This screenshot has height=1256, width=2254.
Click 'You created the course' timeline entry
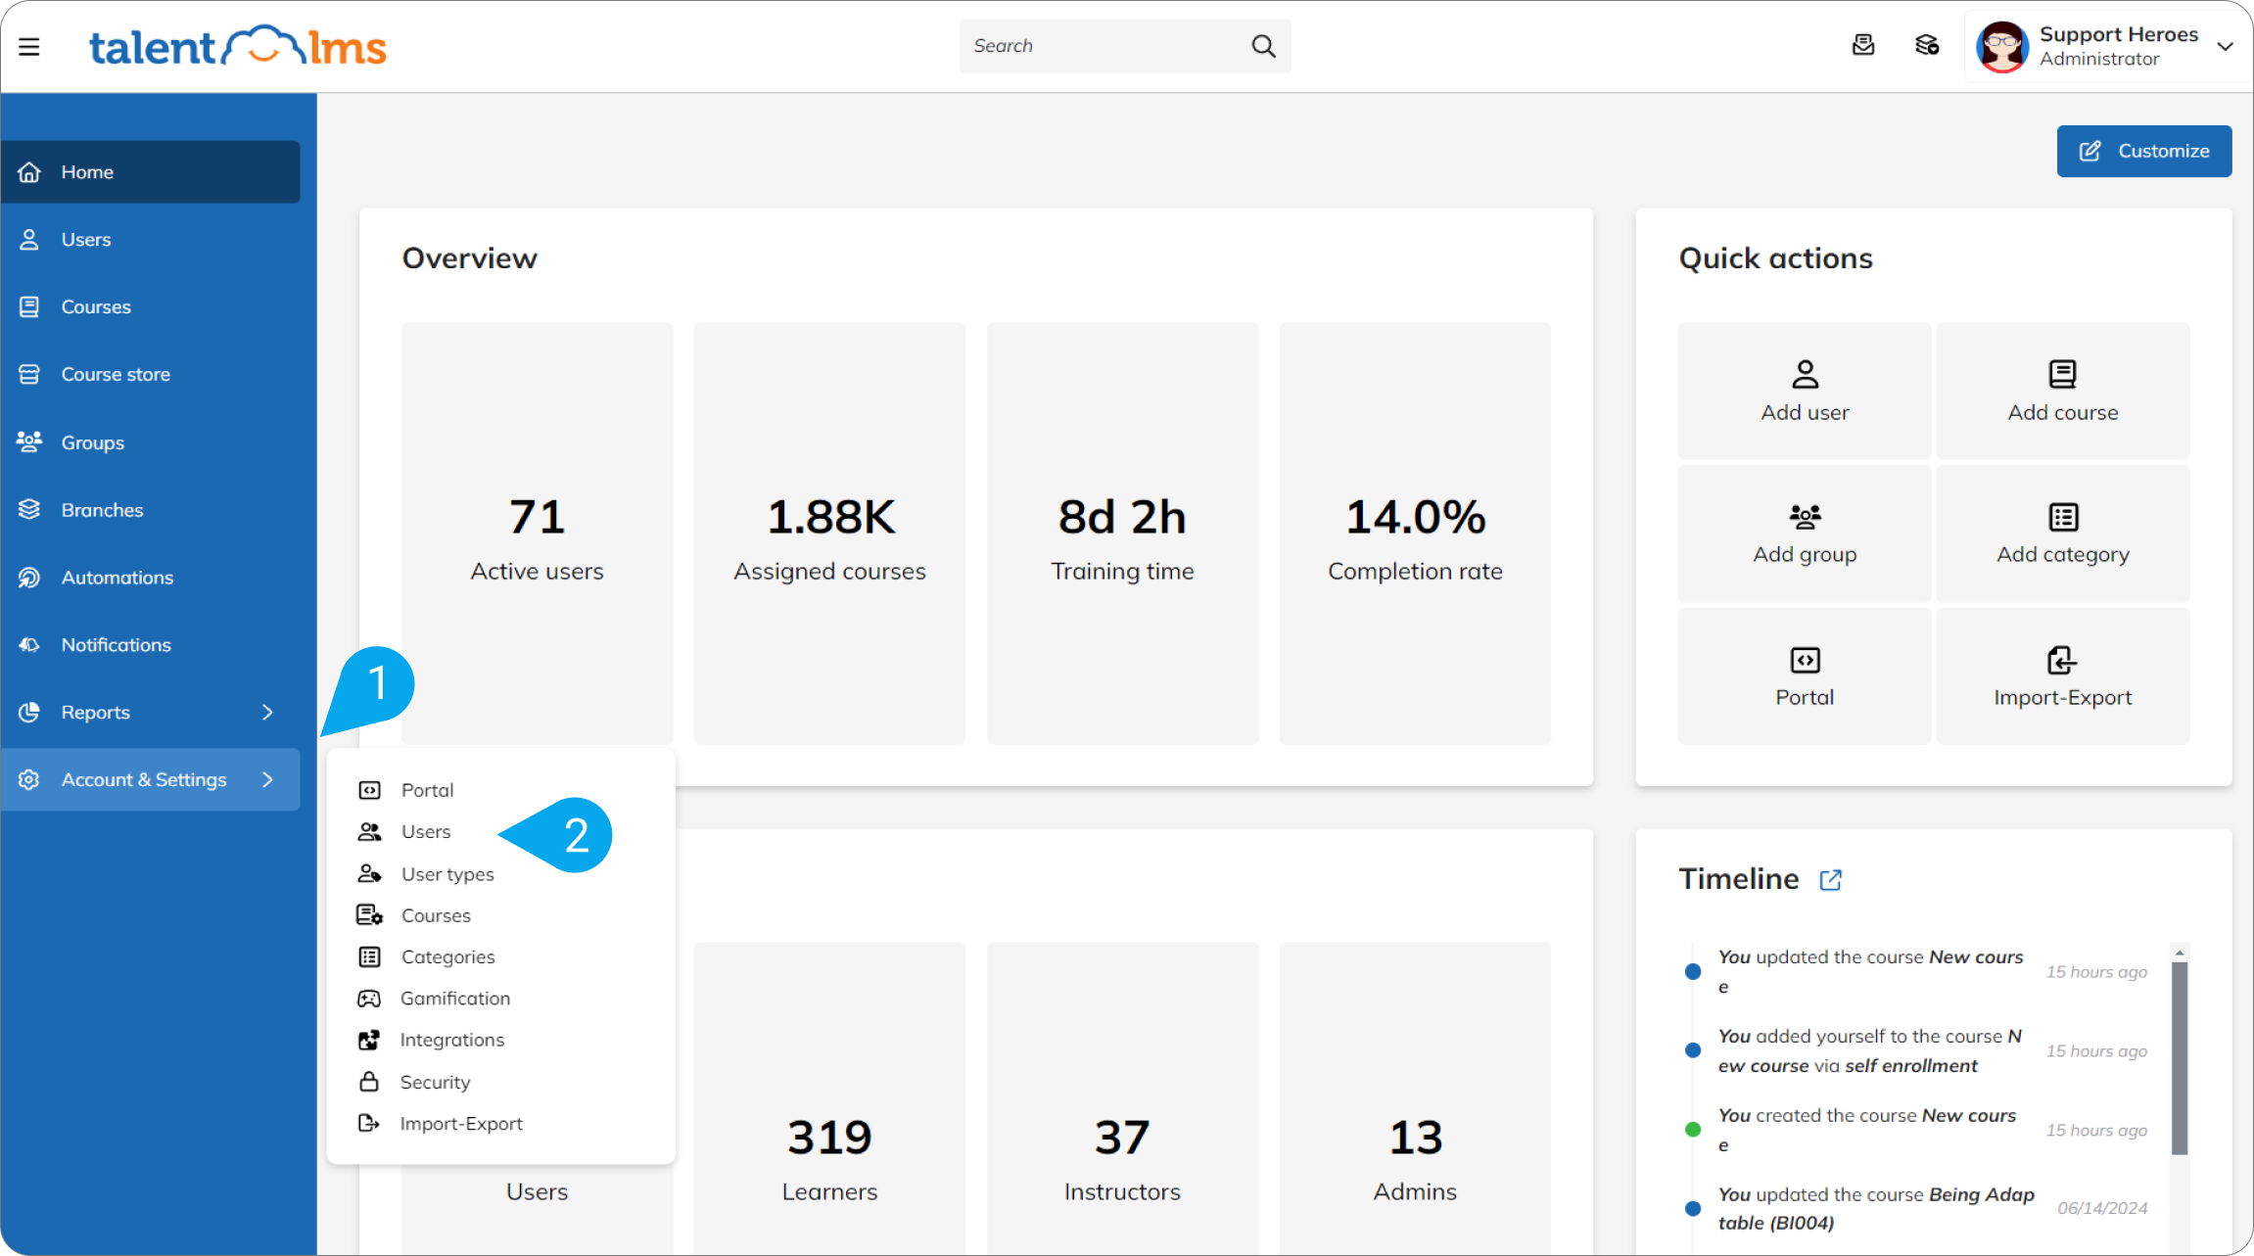[1867, 1130]
